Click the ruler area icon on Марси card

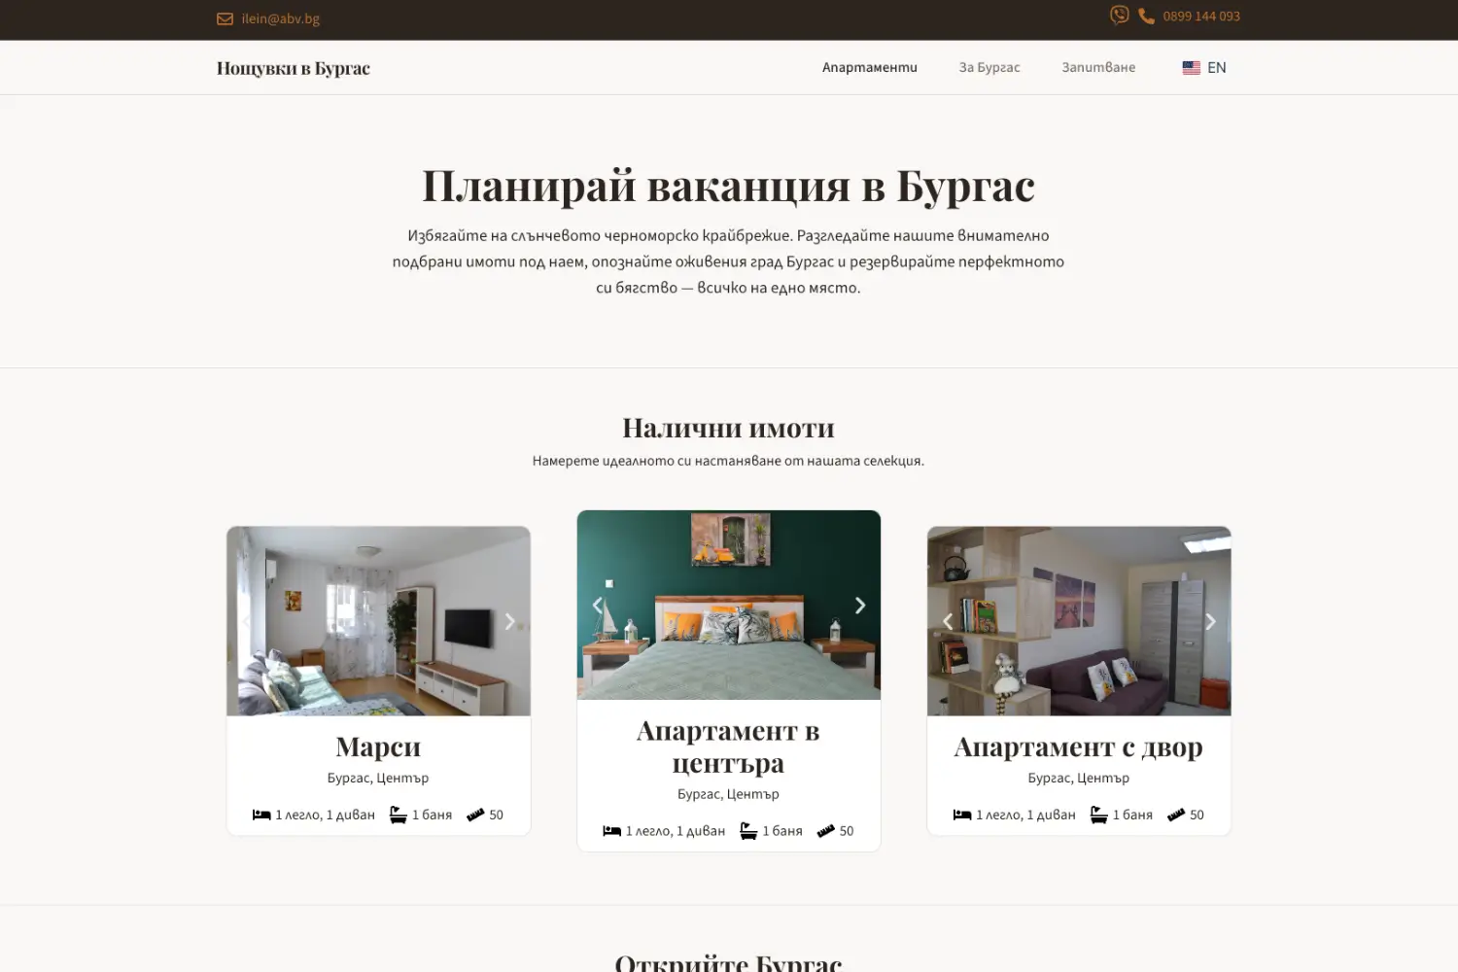(x=475, y=815)
